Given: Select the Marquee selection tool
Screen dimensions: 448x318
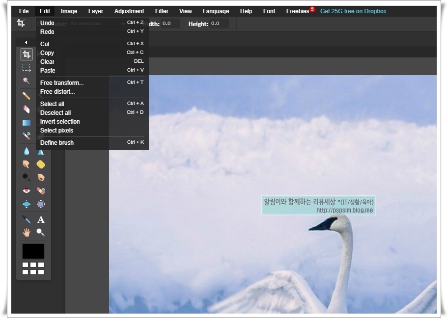Looking at the screenshot, I should (27, 68).
